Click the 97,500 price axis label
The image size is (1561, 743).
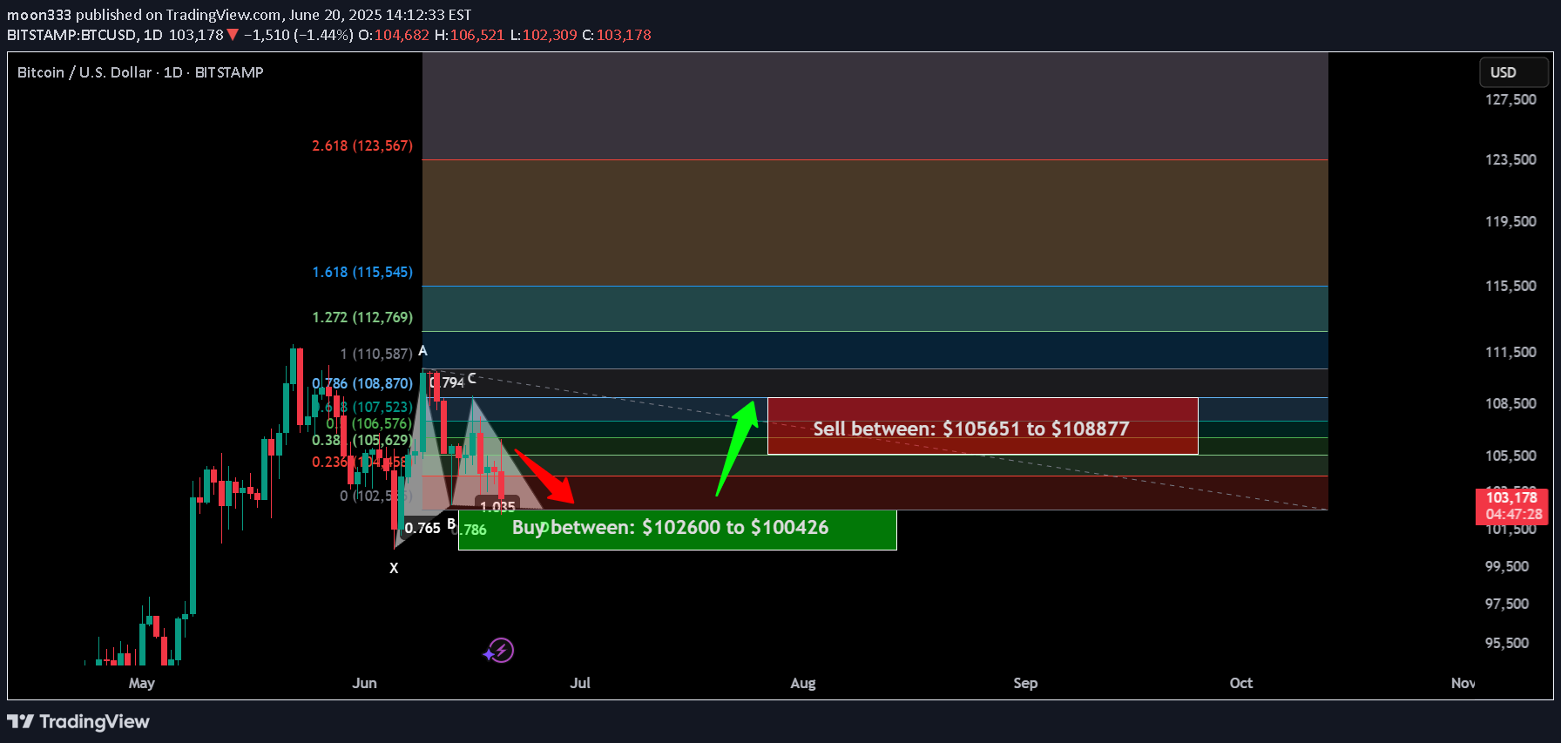click(1507, 604)
